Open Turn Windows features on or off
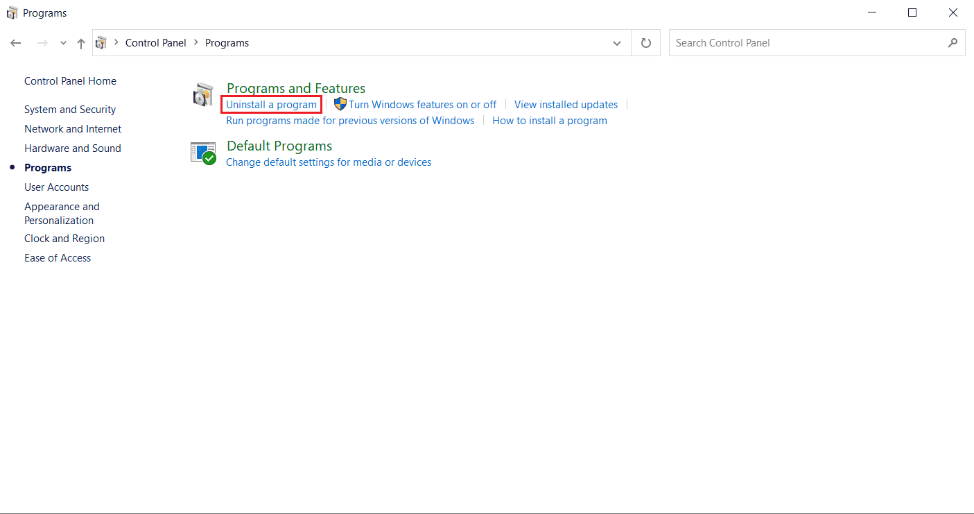974x514 pixels. pos(422,105)
